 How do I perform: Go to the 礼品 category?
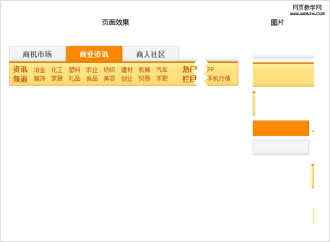click(75, 78)
